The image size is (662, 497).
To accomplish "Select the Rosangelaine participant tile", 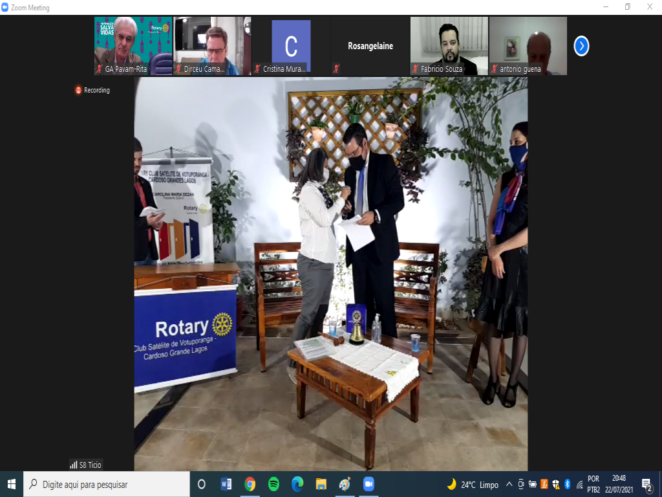I will click(x=370, y=46).
